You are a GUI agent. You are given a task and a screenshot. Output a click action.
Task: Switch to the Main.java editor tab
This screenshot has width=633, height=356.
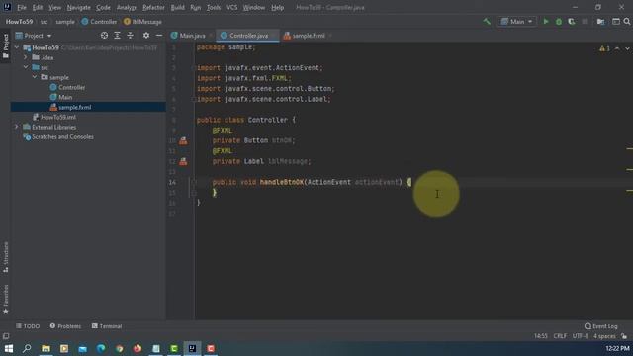point(191,36)
